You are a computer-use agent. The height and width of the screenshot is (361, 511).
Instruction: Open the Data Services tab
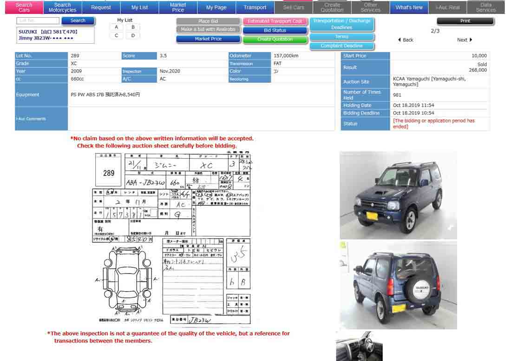pyautogui.click(x=486, y=7)
